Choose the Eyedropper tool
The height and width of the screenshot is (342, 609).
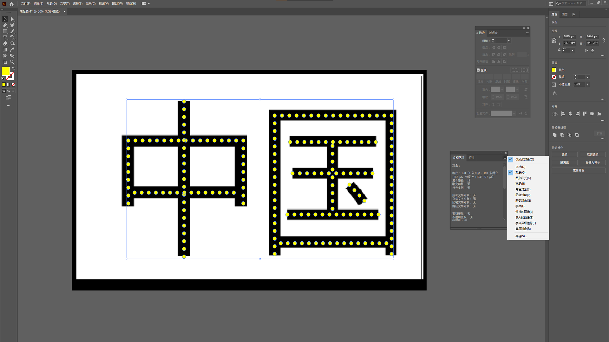[x=12, y=50]
